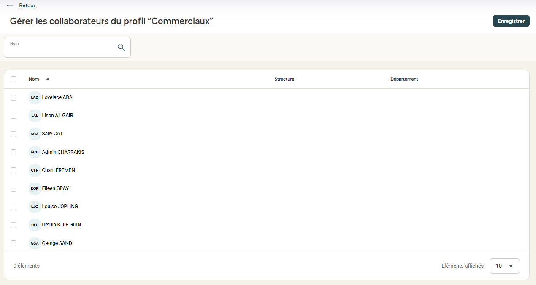
Task: Check the box for Lisan AL GAIB
Action: pyautogui.click(x=14, y=116)
